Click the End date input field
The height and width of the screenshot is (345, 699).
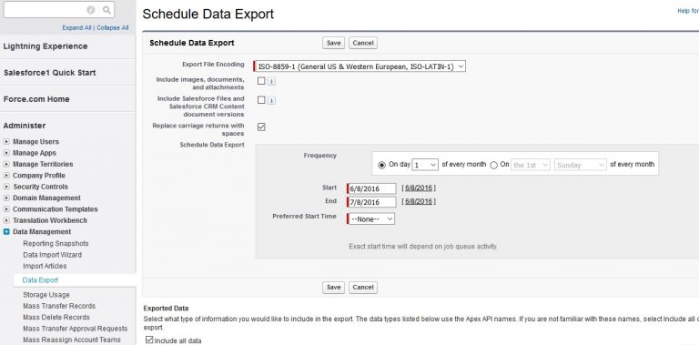[x=371, y=202]
